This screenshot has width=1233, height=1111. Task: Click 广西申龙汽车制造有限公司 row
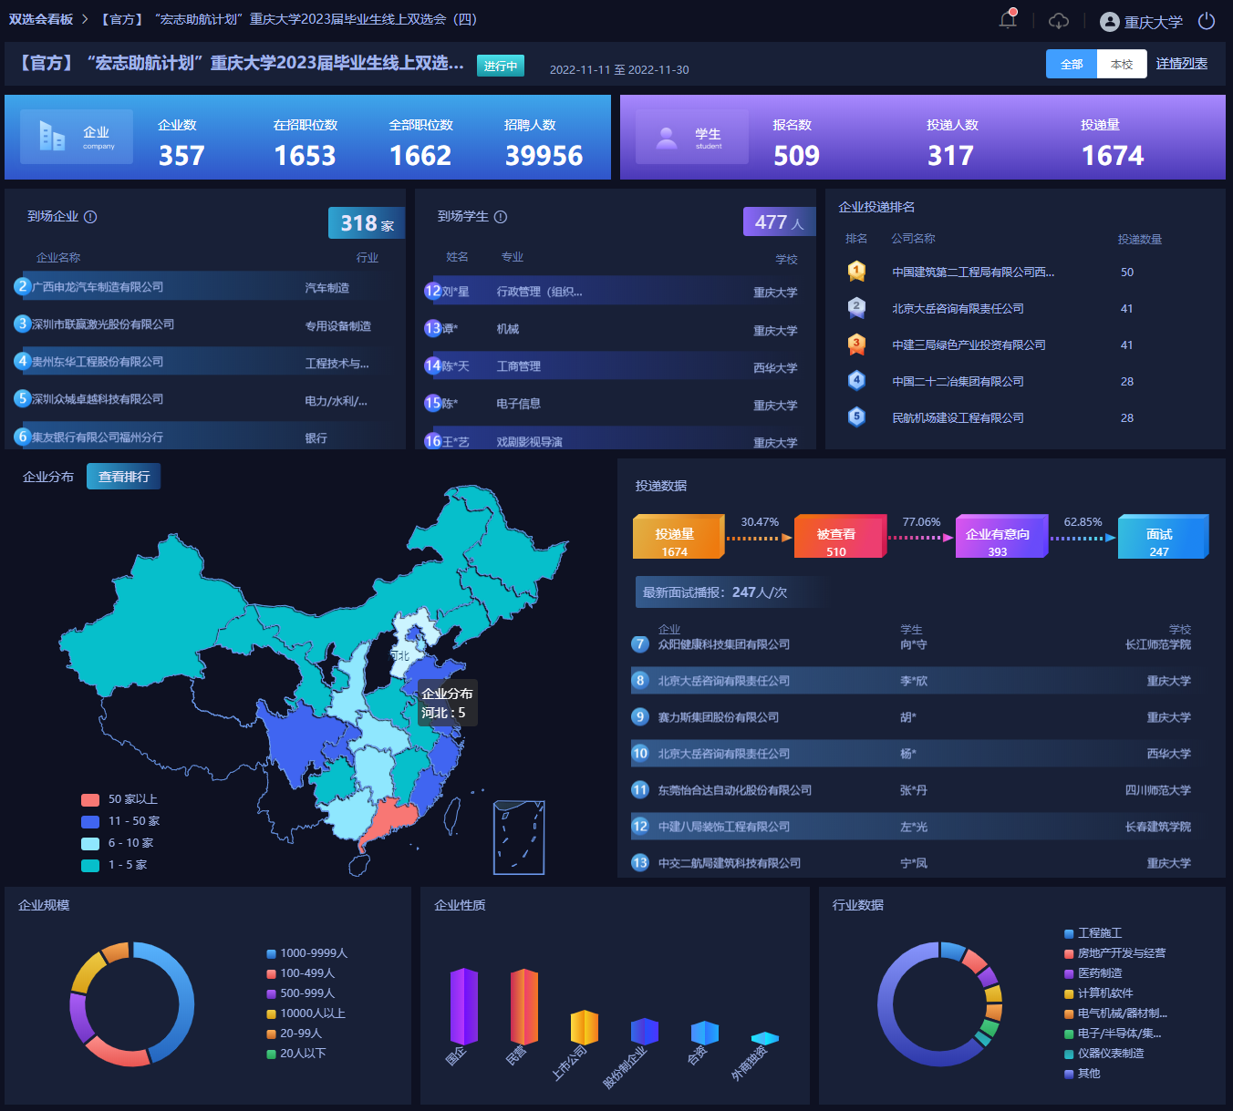tap(205, 287)
